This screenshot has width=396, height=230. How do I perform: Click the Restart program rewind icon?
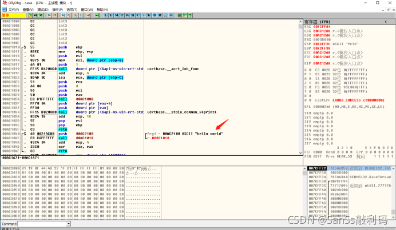pyautogui.click(x=35, y=15)
